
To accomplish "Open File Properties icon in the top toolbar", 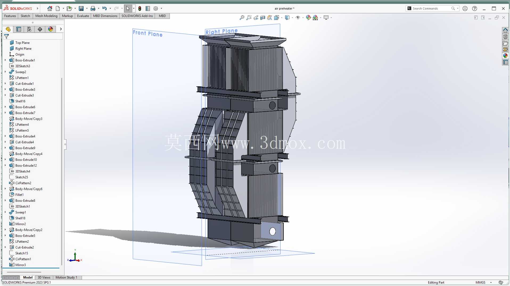I will point(148,9).
